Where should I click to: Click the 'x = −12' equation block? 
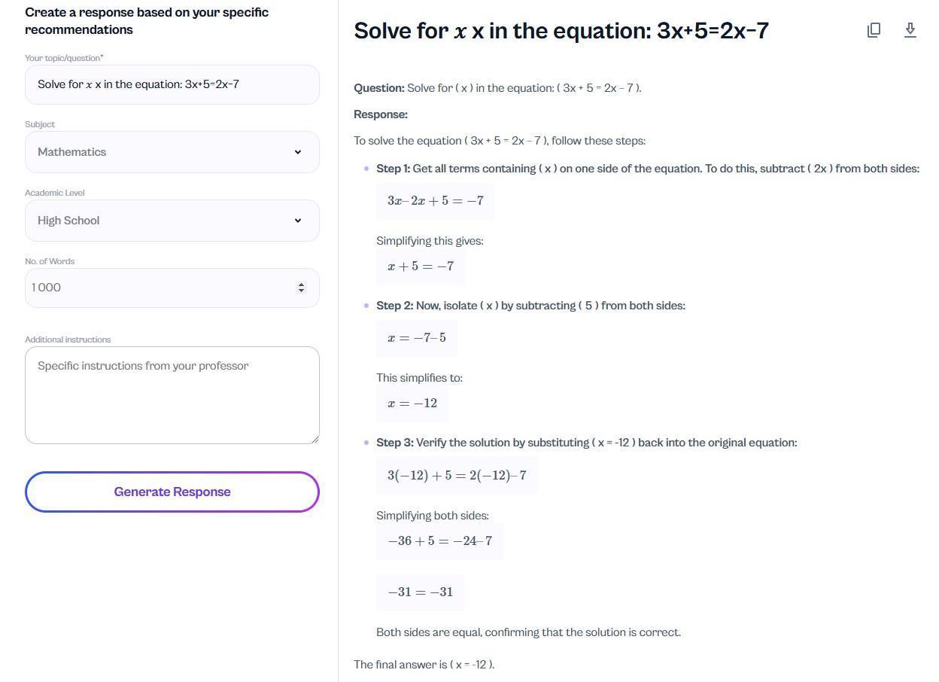tap(412, 403)
